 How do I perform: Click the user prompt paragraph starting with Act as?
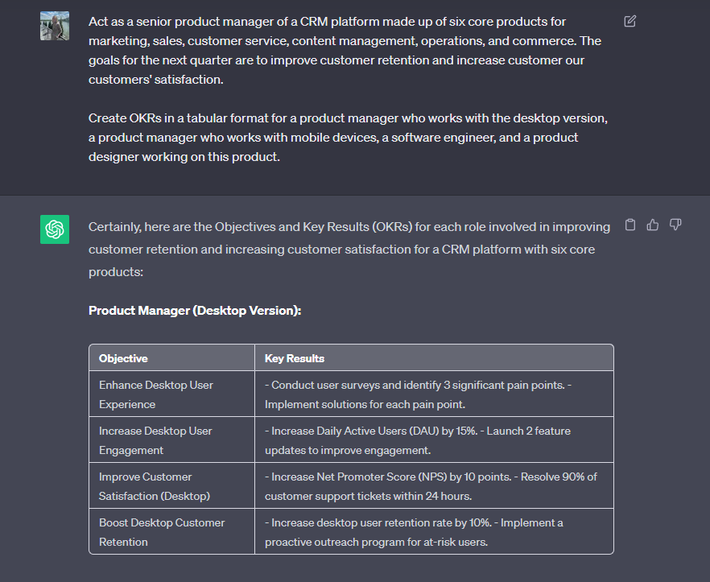coord(345,50)
